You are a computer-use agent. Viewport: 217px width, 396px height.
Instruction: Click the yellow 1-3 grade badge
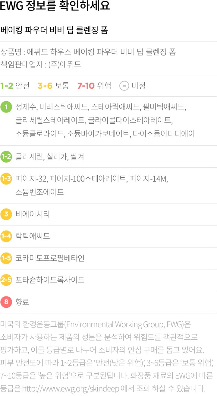click(x=6, y=179)
